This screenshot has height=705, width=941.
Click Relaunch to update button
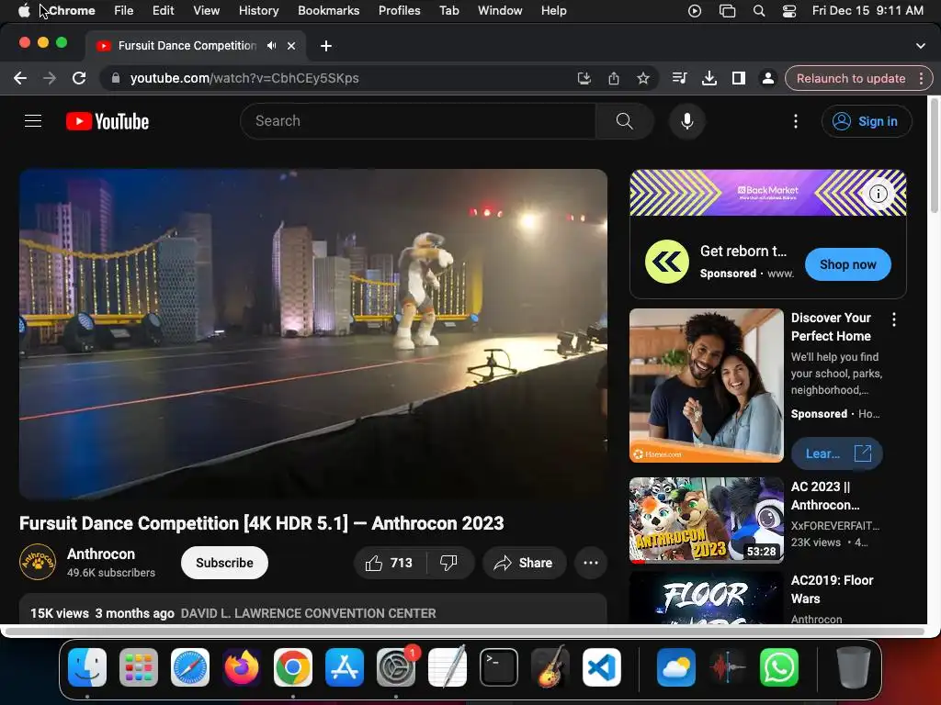(x=850, y=79)
